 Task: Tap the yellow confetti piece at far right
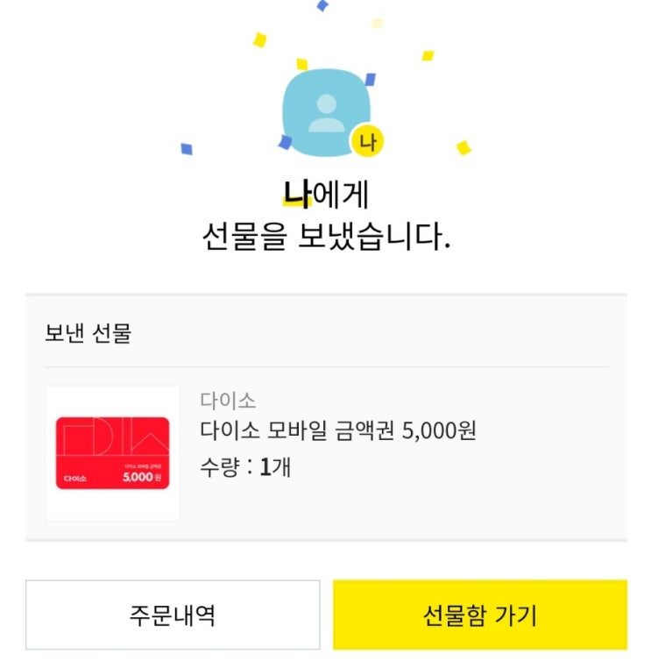[463, 148]
